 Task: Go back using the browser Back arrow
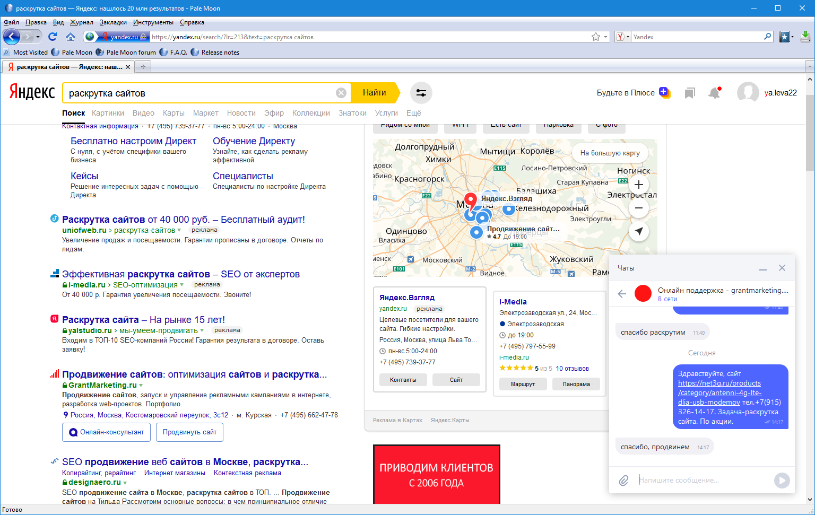point(11,37)
